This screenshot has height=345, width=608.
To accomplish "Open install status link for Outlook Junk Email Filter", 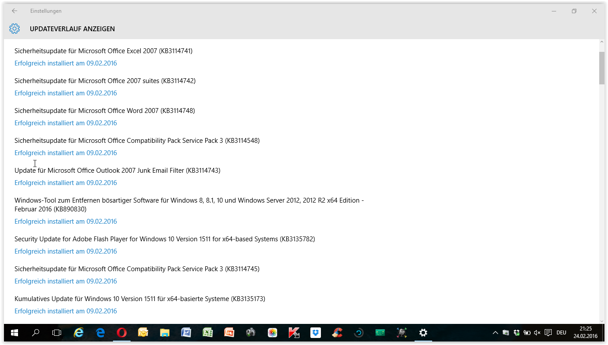I will click(x=66, y=183).
